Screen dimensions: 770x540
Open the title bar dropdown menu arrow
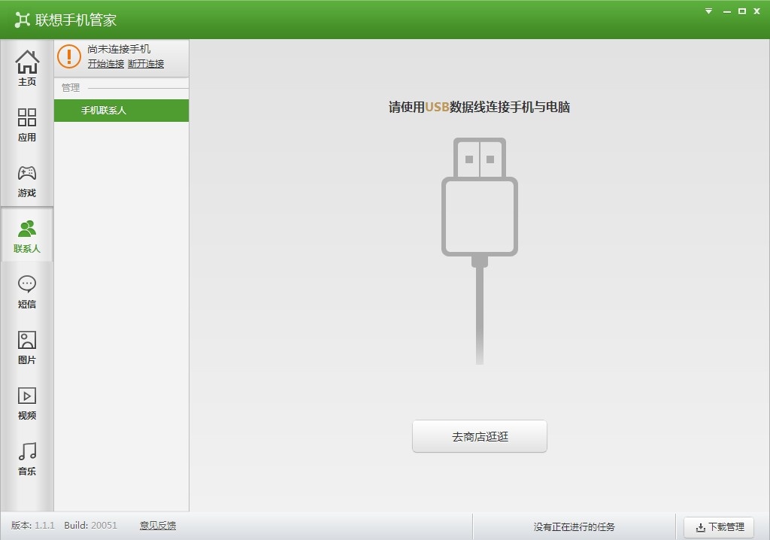(708, 11)
